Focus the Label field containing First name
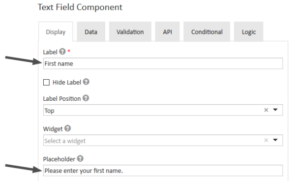Screen dimensions: 295x181 coord(163,63)
